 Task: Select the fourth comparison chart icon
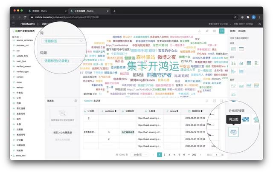(x=257, y=63)
